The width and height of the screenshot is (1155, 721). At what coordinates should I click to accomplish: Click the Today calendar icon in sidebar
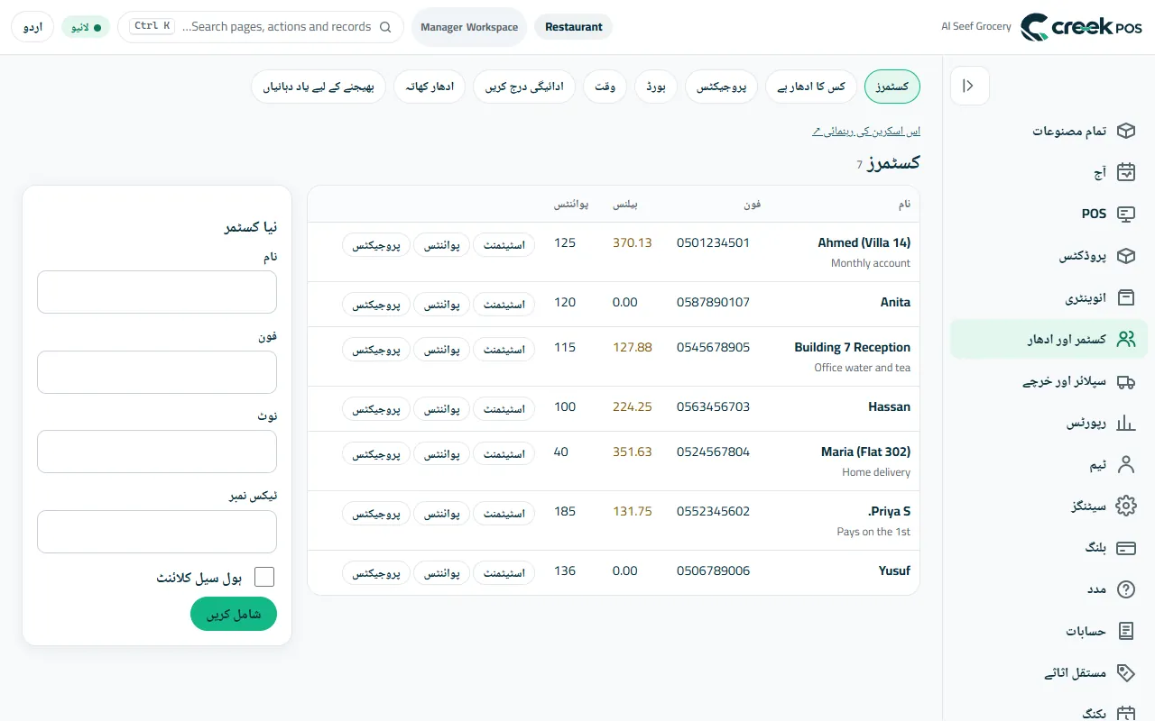tap(1125, 172)
